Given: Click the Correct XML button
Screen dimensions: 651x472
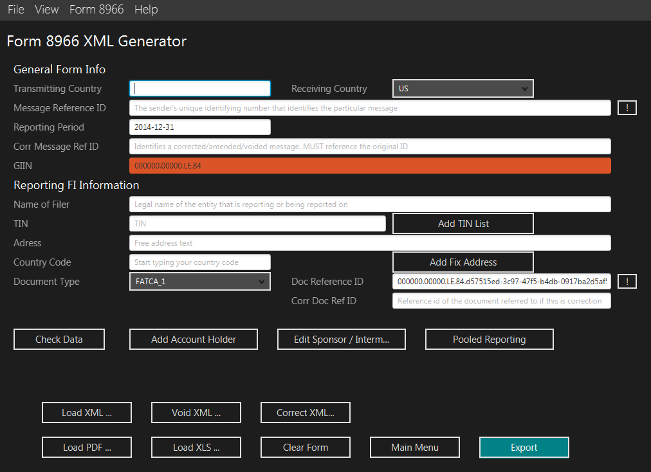Looking at the screenshot, I should pos(305,413).
